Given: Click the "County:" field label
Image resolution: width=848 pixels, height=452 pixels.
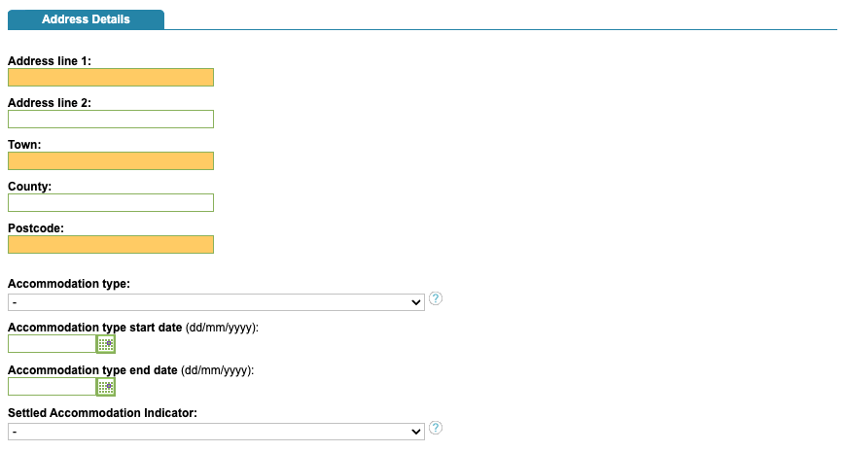Looking at the screenshot, I should (x=30, y=187).
